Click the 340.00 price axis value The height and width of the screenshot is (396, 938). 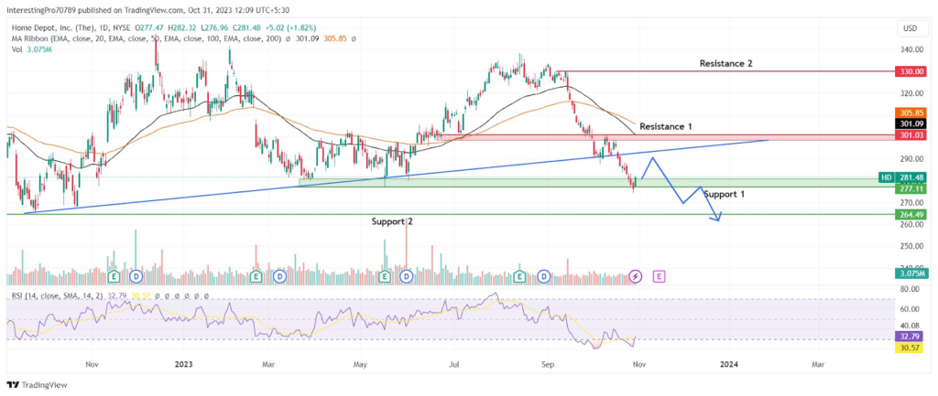click(x=910, y=49)
